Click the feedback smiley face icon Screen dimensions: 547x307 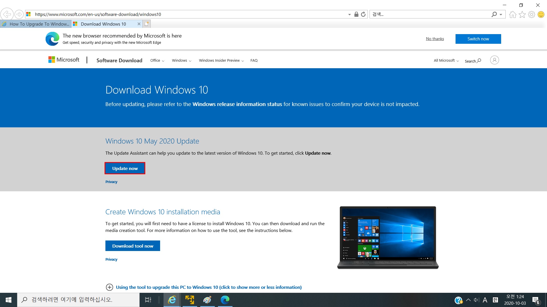pos(541,14)
